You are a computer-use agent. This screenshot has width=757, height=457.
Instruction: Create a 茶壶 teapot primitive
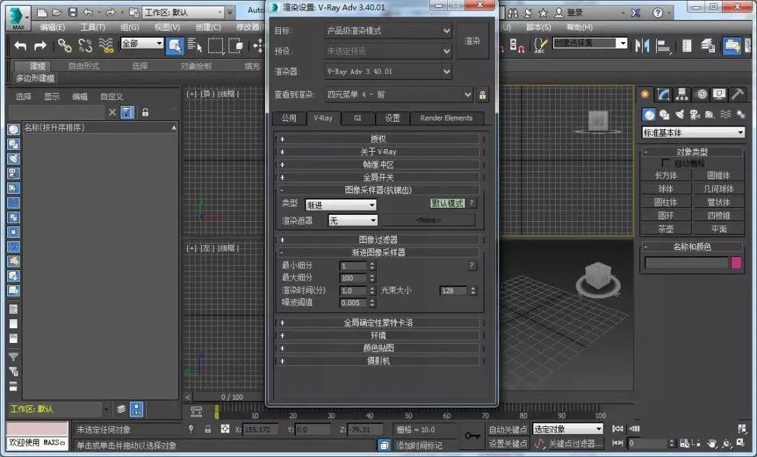pos(666,229)
